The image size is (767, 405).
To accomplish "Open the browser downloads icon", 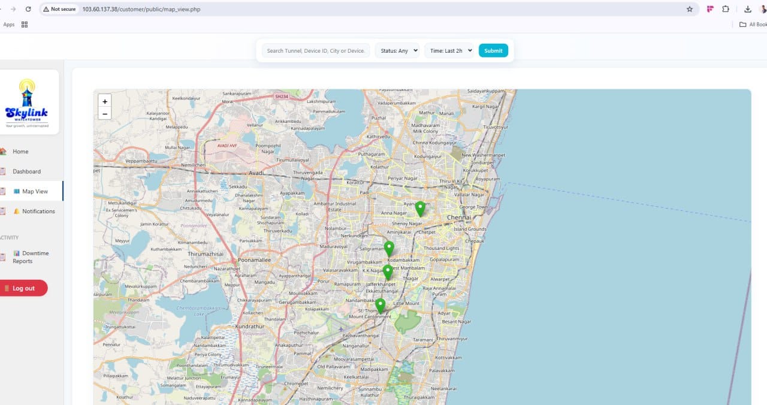I will click(x=748, y=9).
